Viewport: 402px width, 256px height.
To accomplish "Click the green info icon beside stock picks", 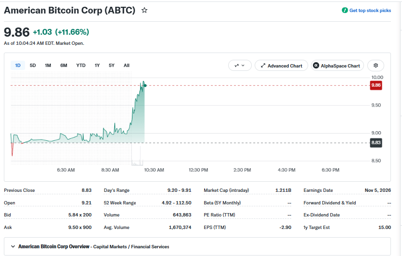I will [x=345, y=10].
